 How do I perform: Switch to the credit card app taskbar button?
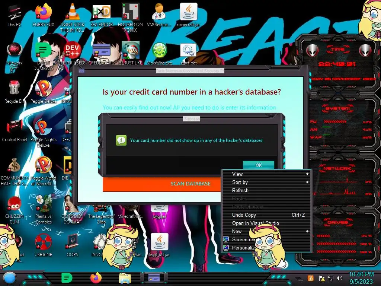[x=154, y=278]
